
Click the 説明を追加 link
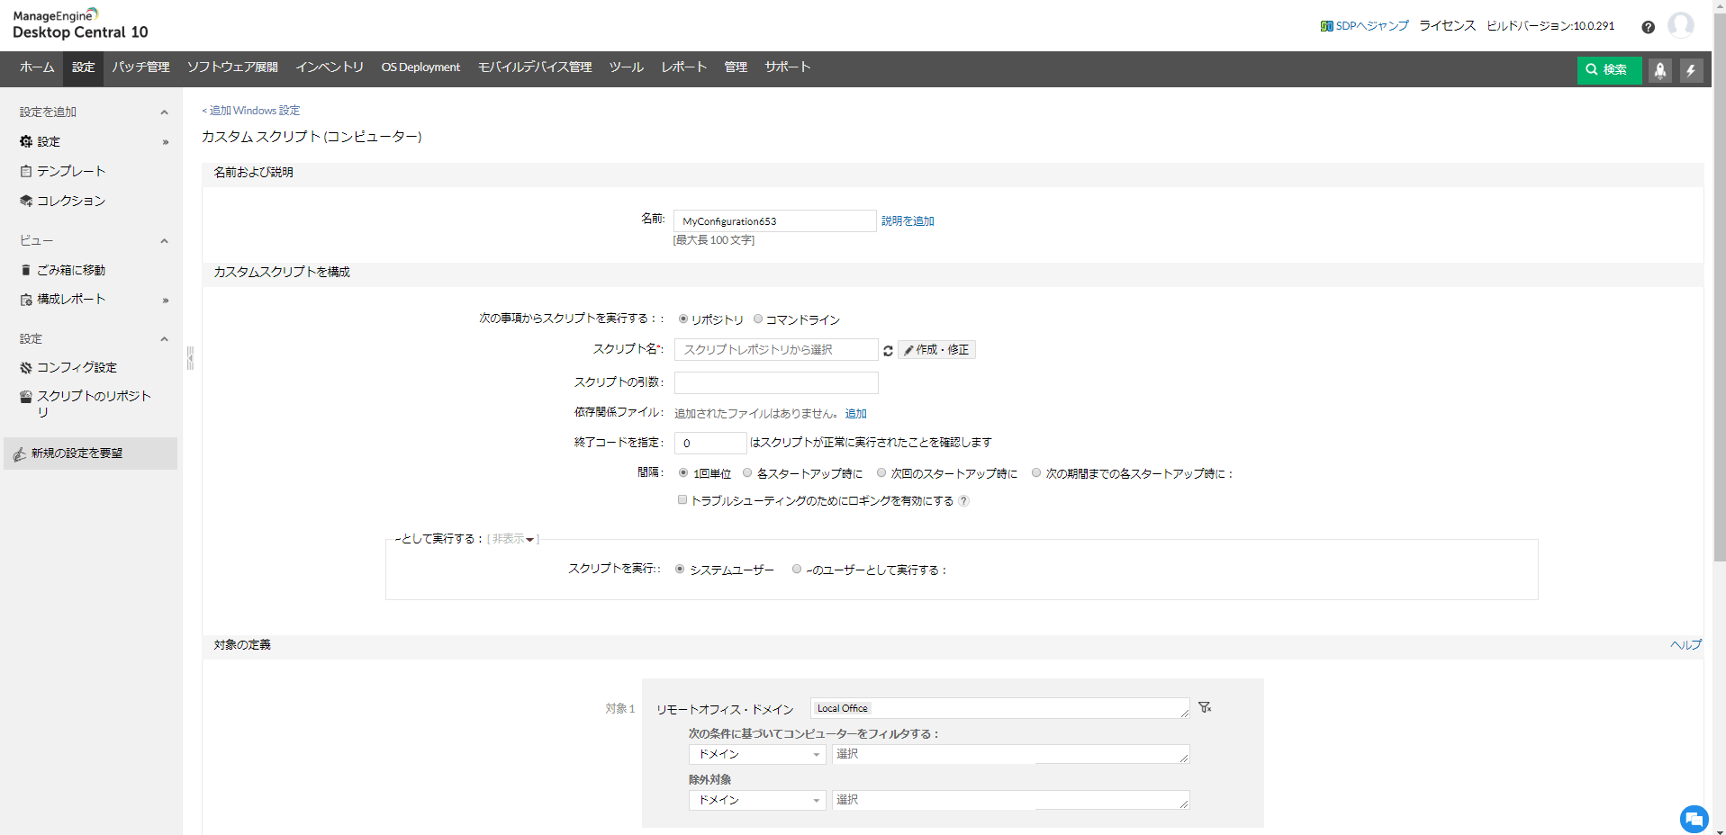(908, 221)
